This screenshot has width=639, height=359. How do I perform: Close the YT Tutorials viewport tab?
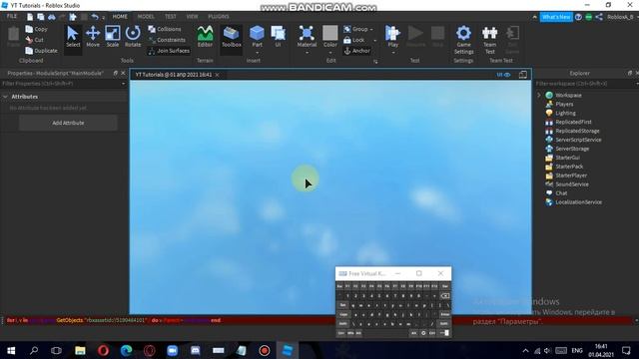coord(218,75)
